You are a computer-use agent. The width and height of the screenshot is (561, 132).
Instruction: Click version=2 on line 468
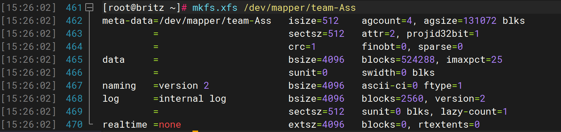pos(460,98)
